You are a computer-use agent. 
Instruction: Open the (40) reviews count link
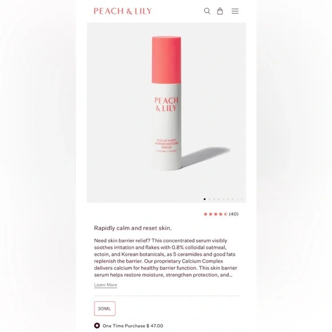(234, 214)
